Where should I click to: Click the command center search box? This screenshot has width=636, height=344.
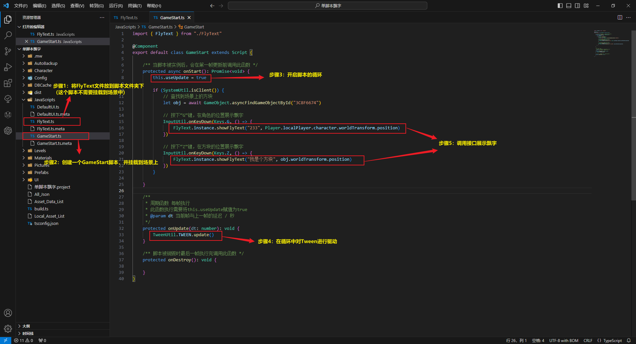tap(328, 6)
